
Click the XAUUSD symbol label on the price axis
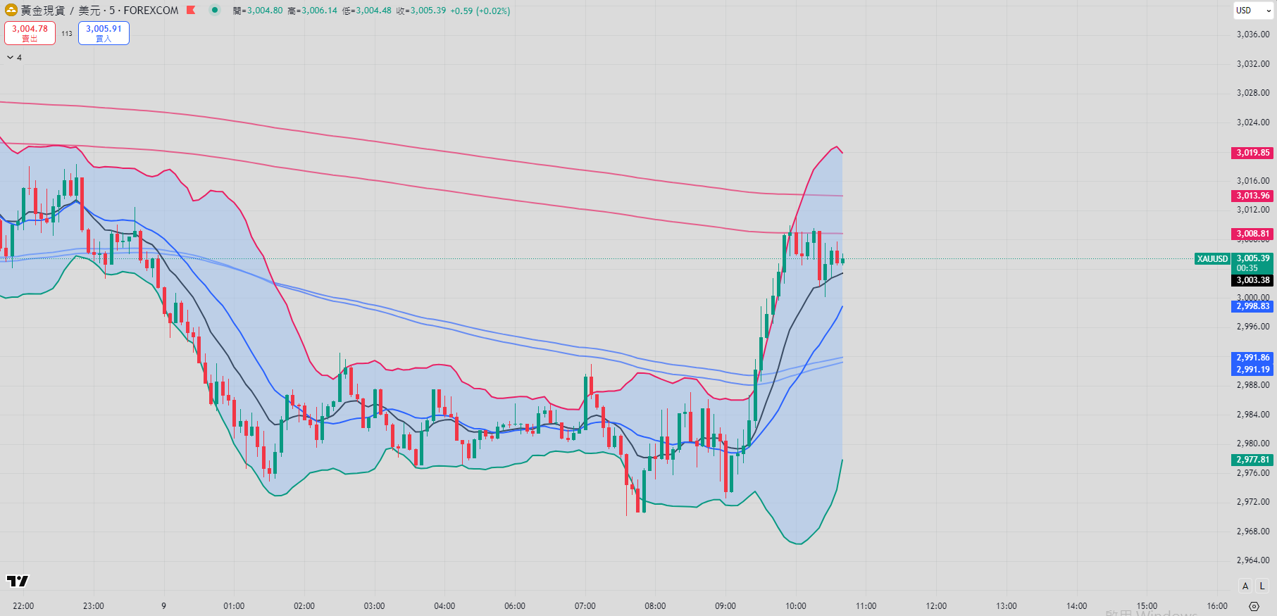click(x=1212, y=259)
